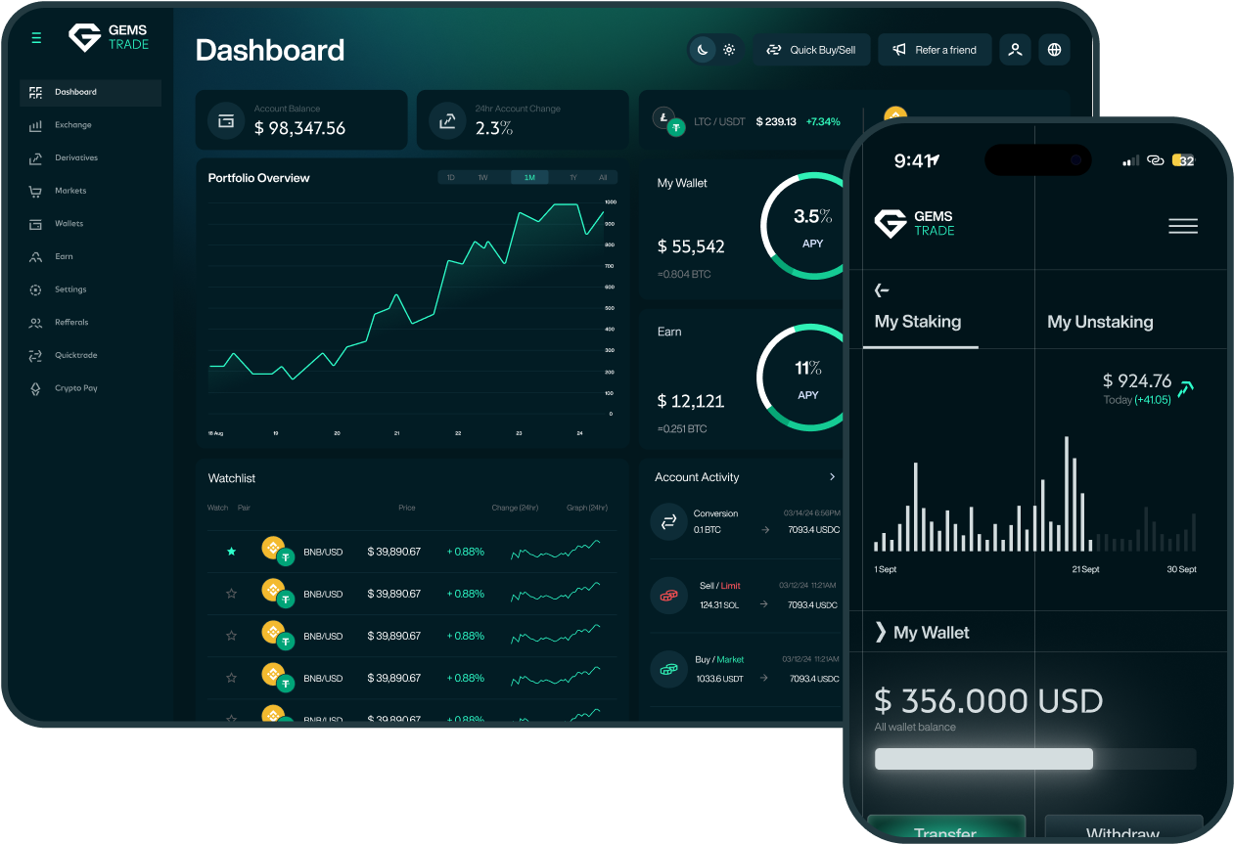Expand the My Wallet section chevron
This screenshot has height=844, width=1234.
click(881, 633)
